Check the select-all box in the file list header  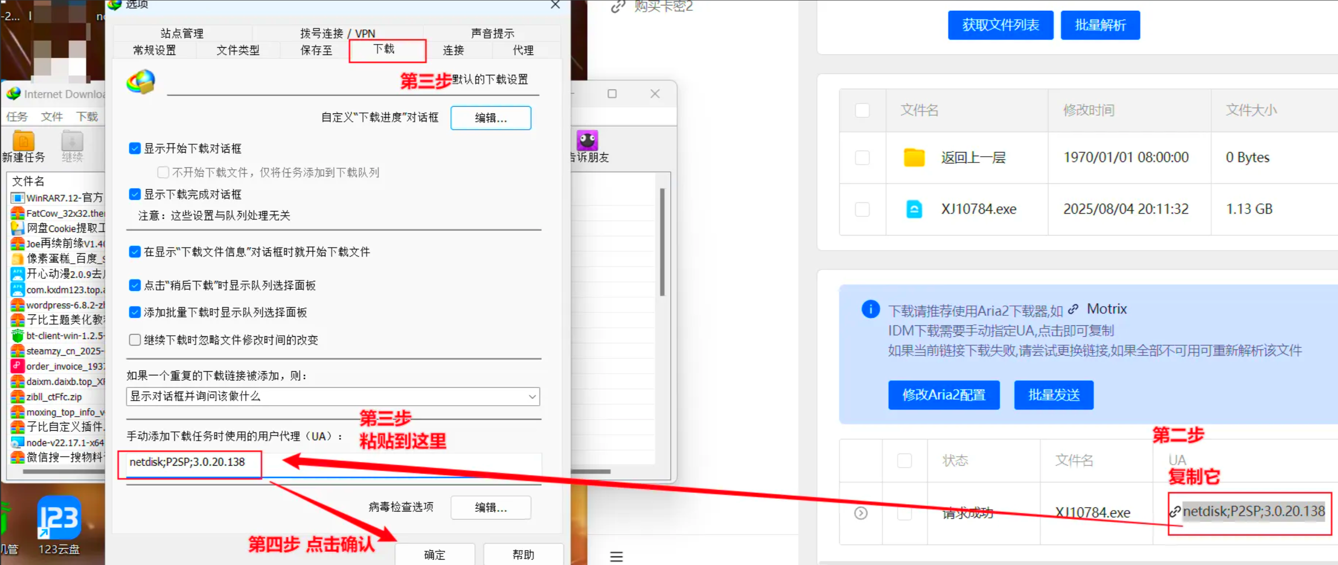tap(862, 110)
